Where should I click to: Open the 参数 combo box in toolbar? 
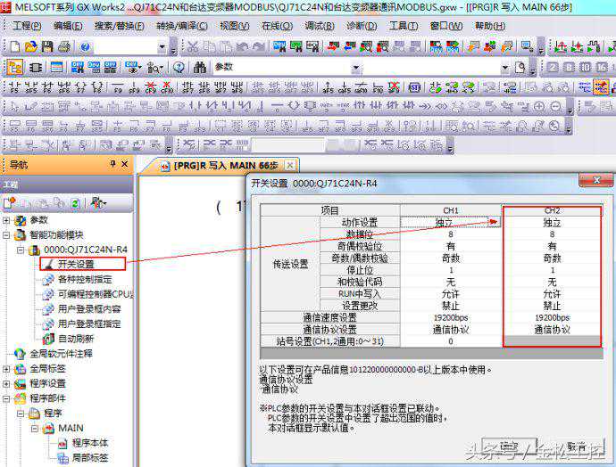coord(355,67)
